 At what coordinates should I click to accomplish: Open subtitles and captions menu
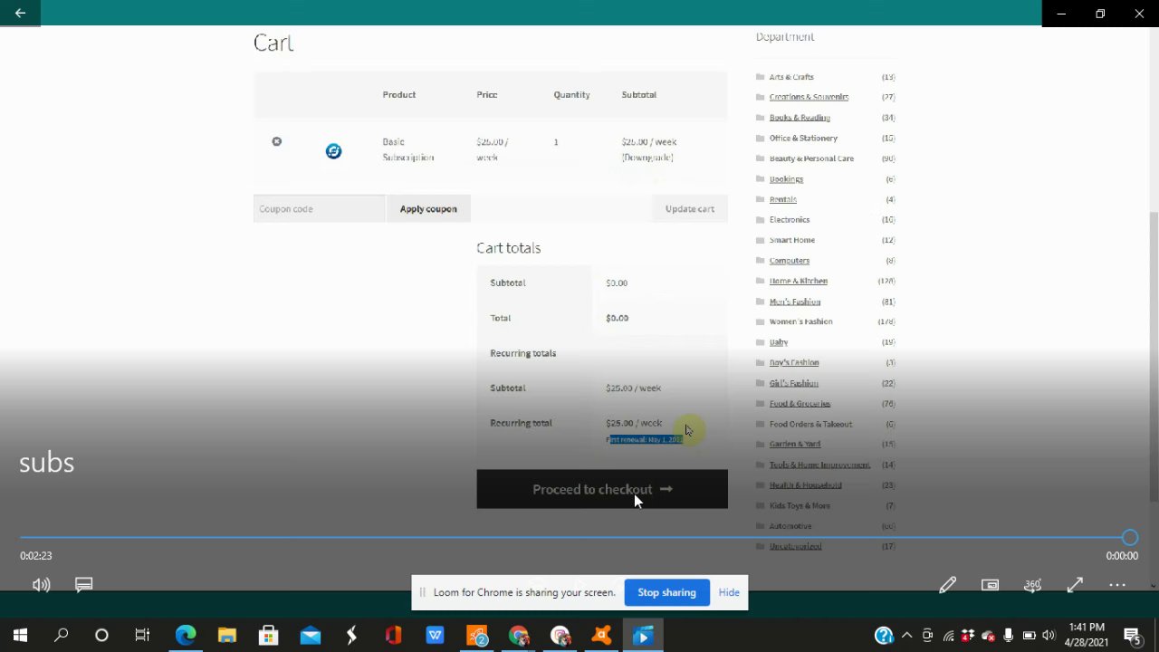coord(84,585)
